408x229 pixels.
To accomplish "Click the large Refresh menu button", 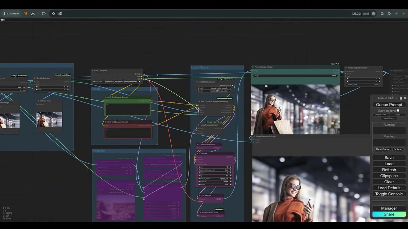I will point(389,170).
